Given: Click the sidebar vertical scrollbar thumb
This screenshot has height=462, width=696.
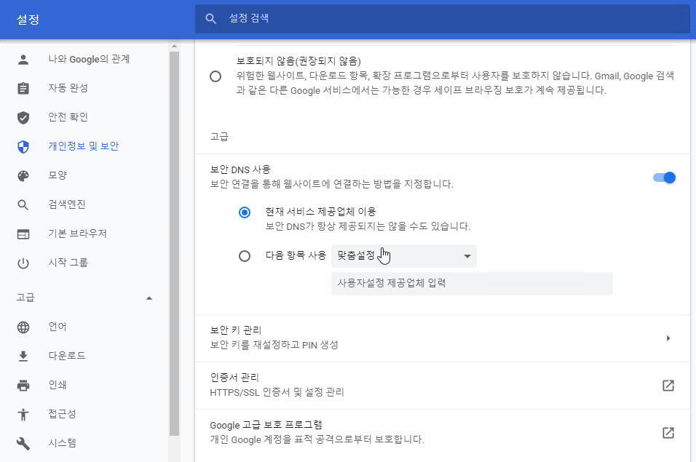Looking at the screenshot, I should click(x=174, y=244).
